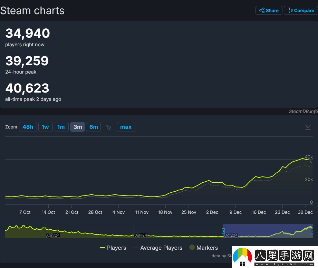The image size is (318, 268).
Task: Click the SteamDB.info credit text
Action: 303,112
